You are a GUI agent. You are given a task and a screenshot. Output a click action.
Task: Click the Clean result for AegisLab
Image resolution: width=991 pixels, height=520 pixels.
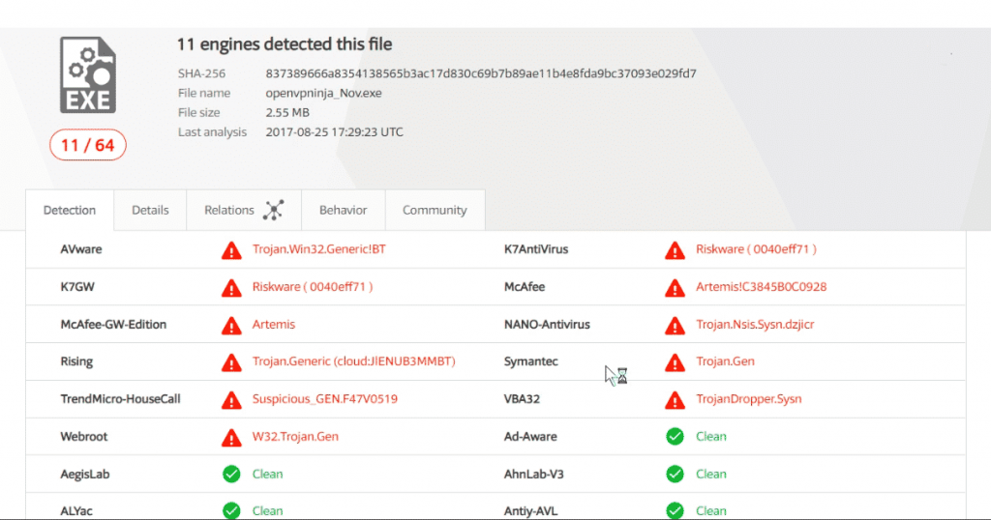(267, 474)
